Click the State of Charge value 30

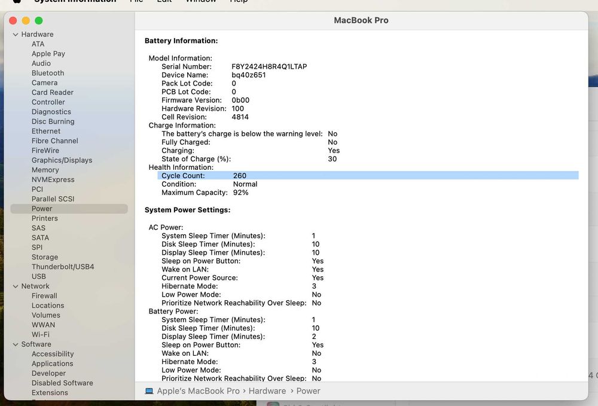coord(332,159)
